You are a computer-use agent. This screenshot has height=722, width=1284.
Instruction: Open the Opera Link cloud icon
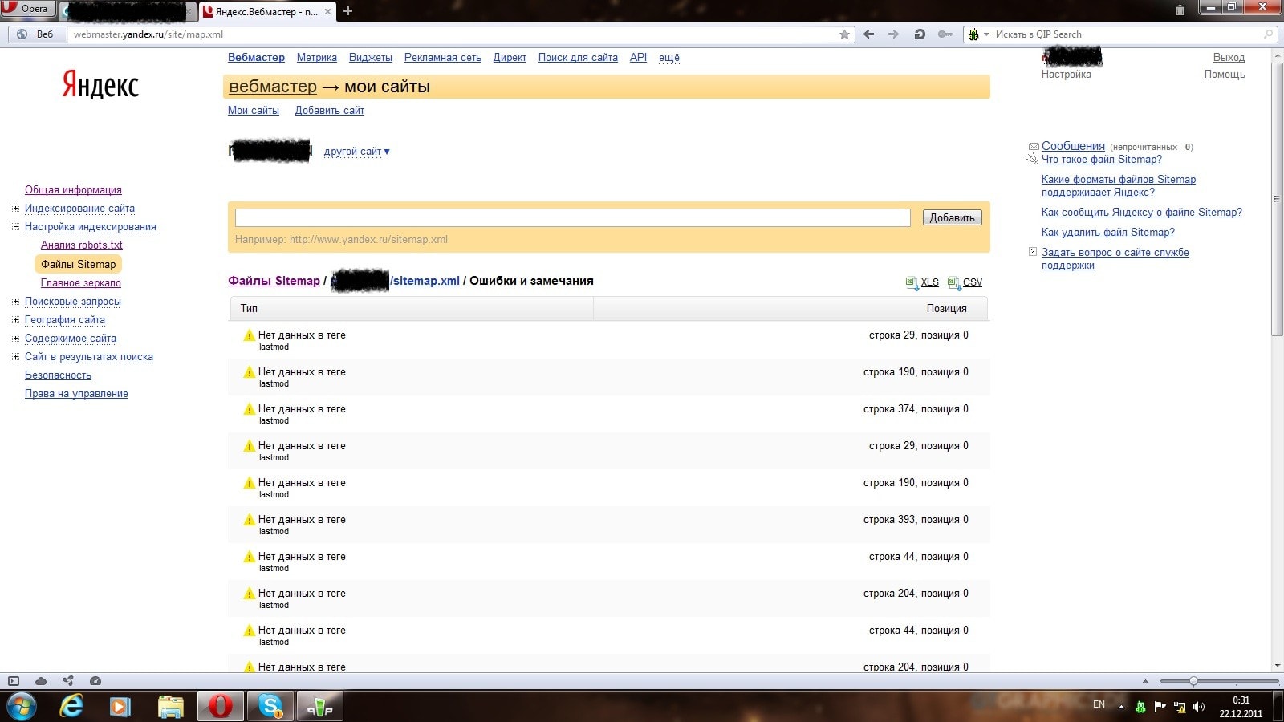pyautogui.click(x=41, y=681)
